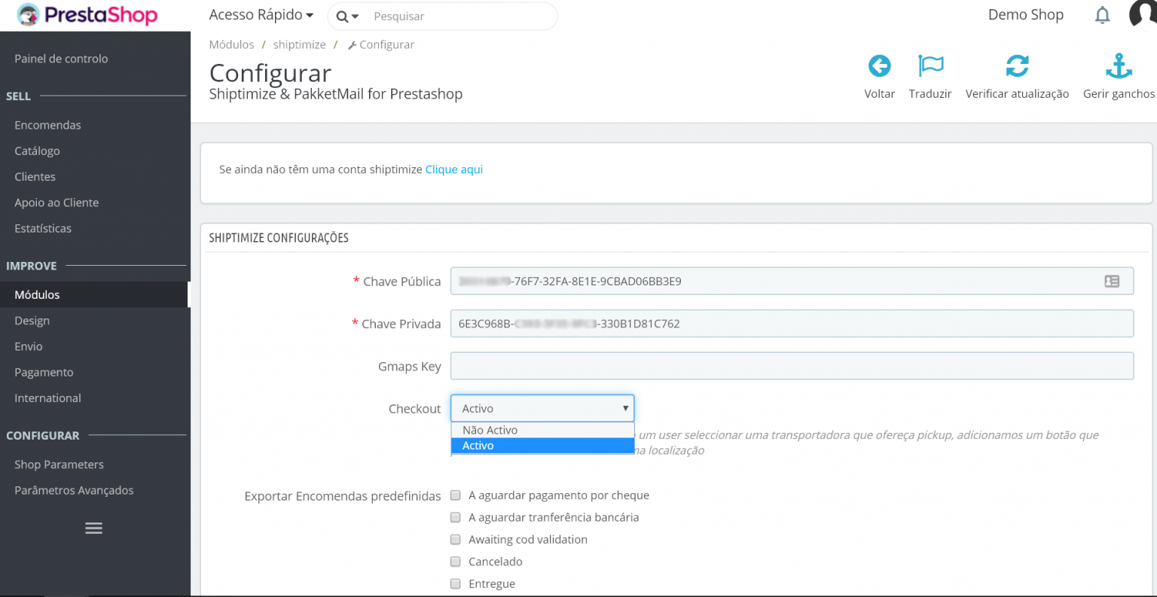1157x597 pixels.
Task: Click the Gerir ganchos anchor icon
Action: 1119,66
